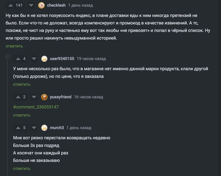Screen dimensions: 221x176
Task: Downvote the checklesh comment
Action: (31, 5)
